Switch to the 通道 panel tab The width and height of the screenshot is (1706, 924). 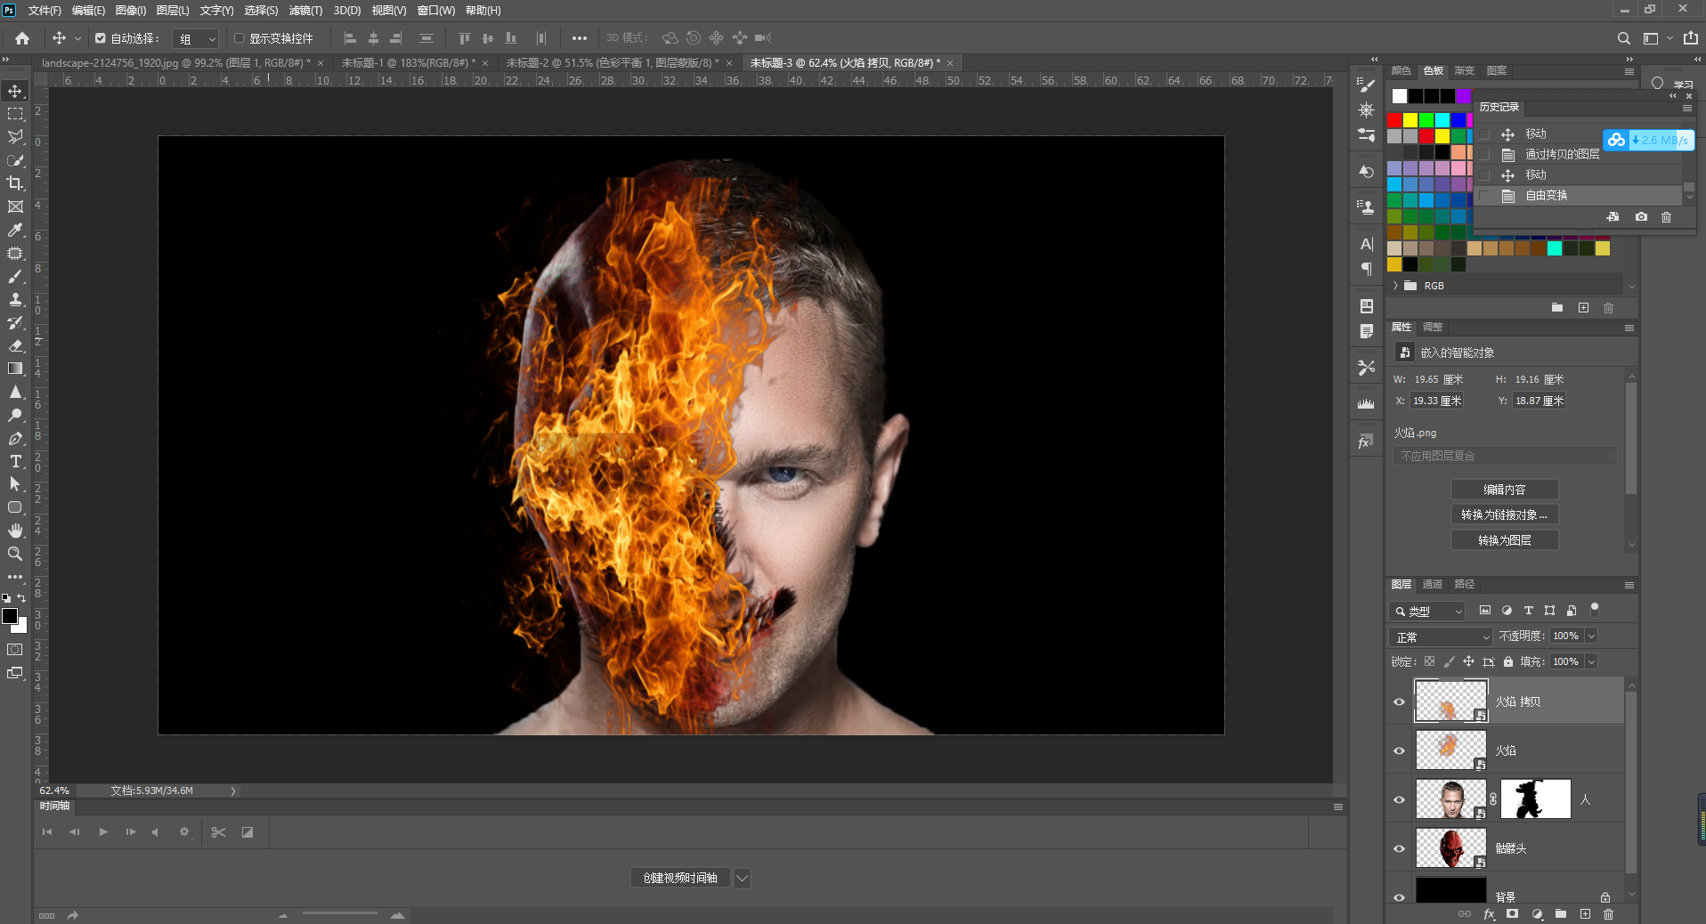coord(1432,584)
